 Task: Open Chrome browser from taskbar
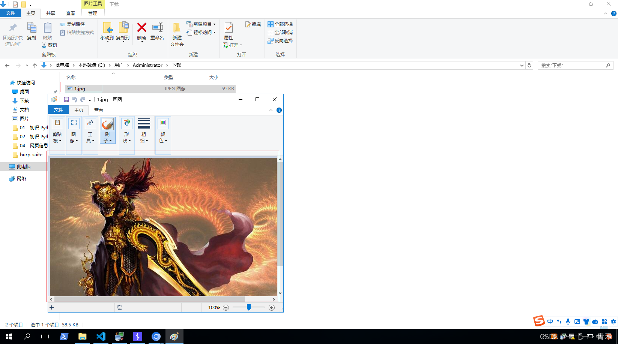[156, 337]
